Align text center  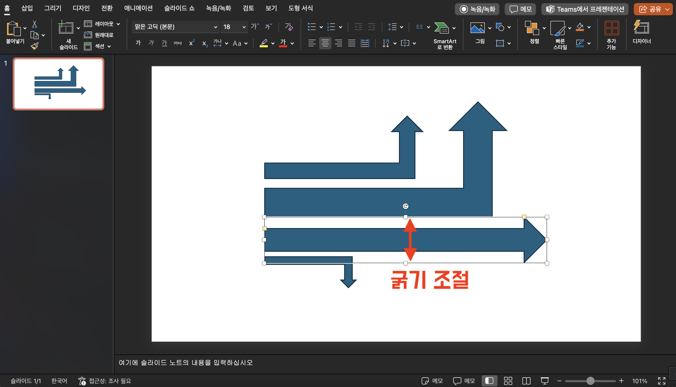325,43
